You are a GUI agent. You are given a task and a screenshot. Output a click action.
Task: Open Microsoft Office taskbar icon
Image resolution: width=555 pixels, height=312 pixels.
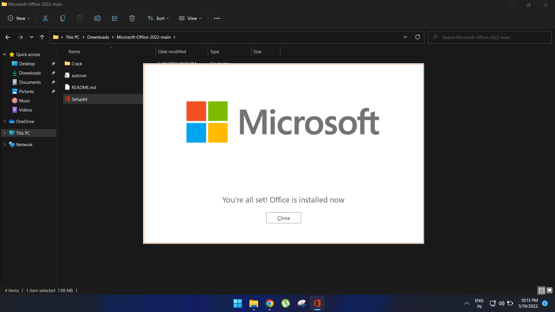[318, 303]
